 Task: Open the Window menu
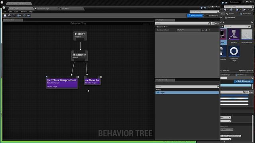point(24,12)
